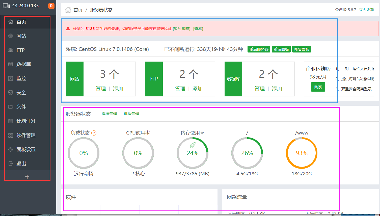380x216 pixels.
Task: Click the 18G/20G disk value
Action: click(x=302, y=174)
